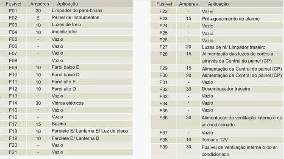
Task: Click the F14 fuse label
Action: [12, 103]
